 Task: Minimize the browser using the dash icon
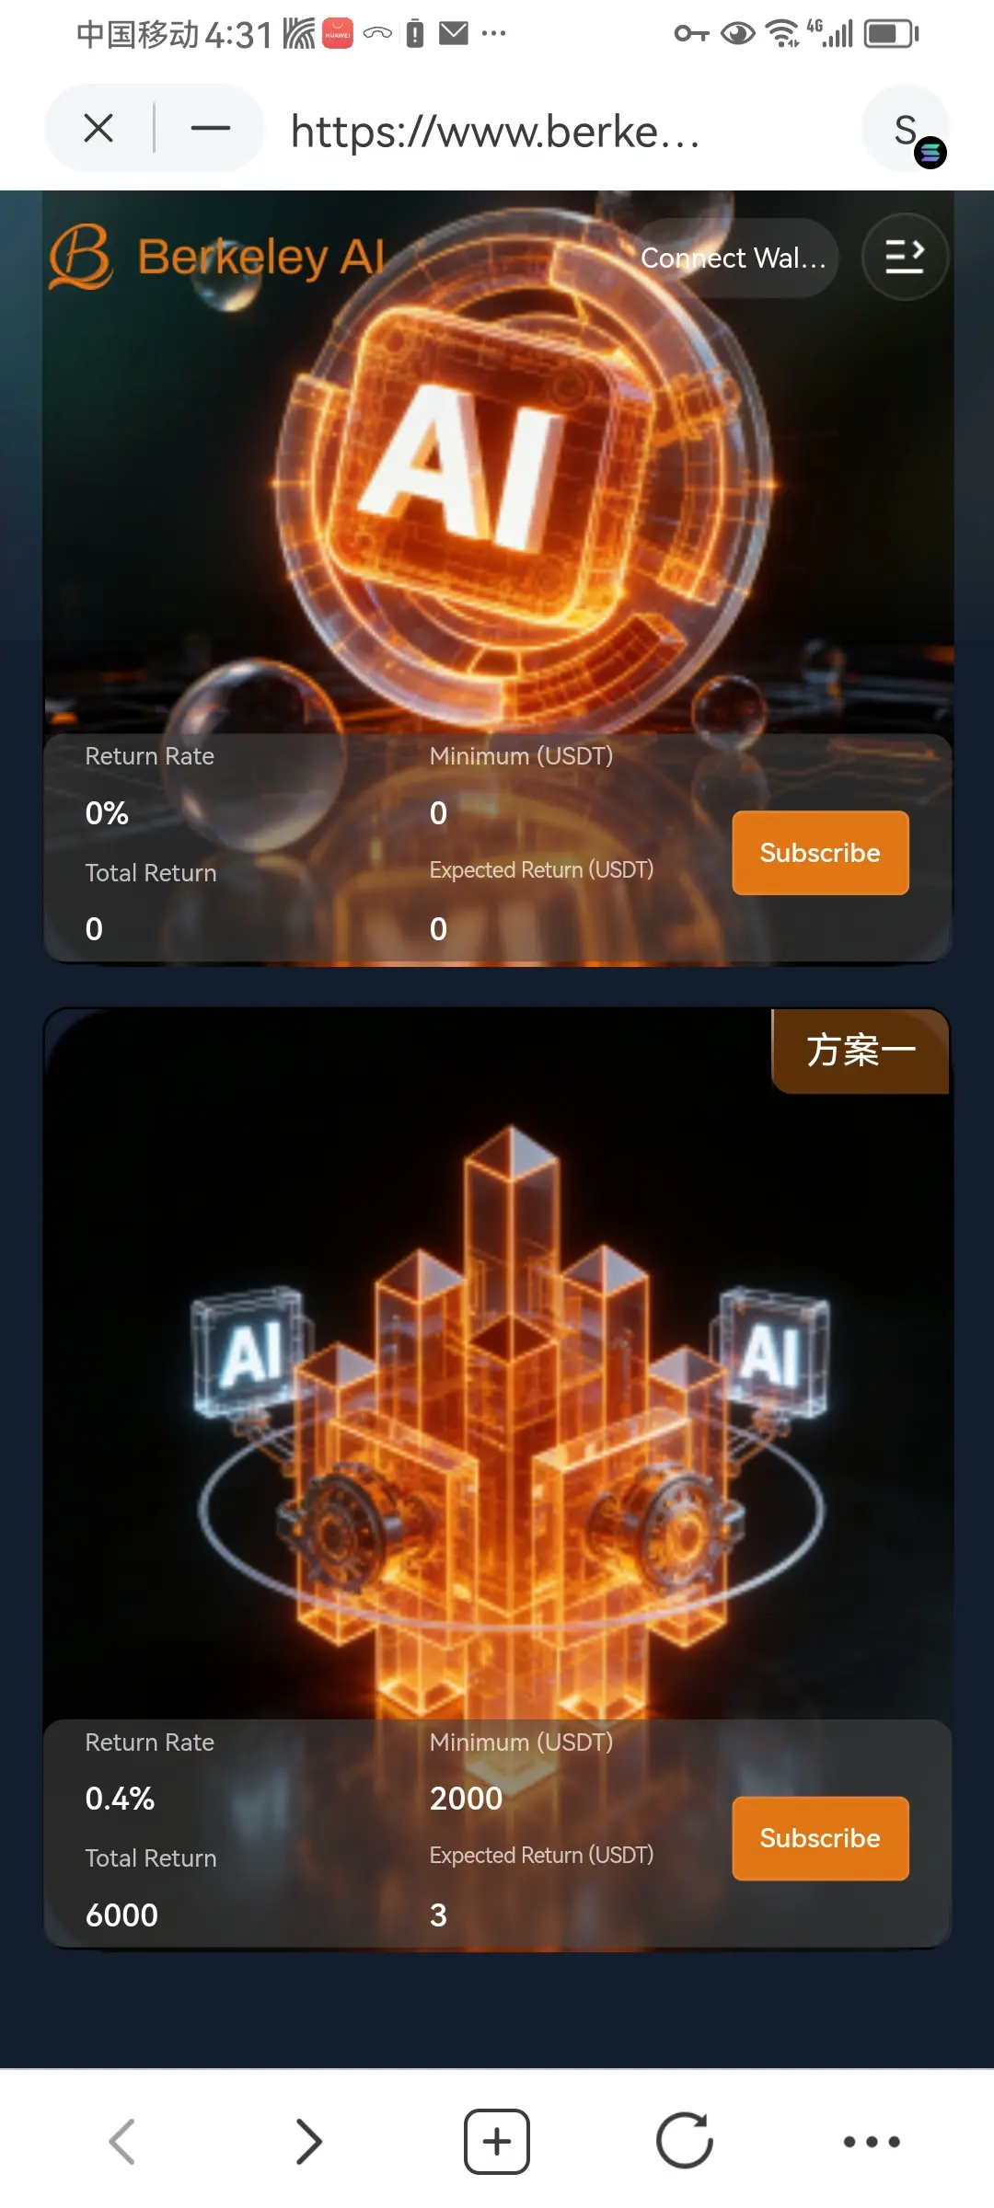click(x=210, y=128)
